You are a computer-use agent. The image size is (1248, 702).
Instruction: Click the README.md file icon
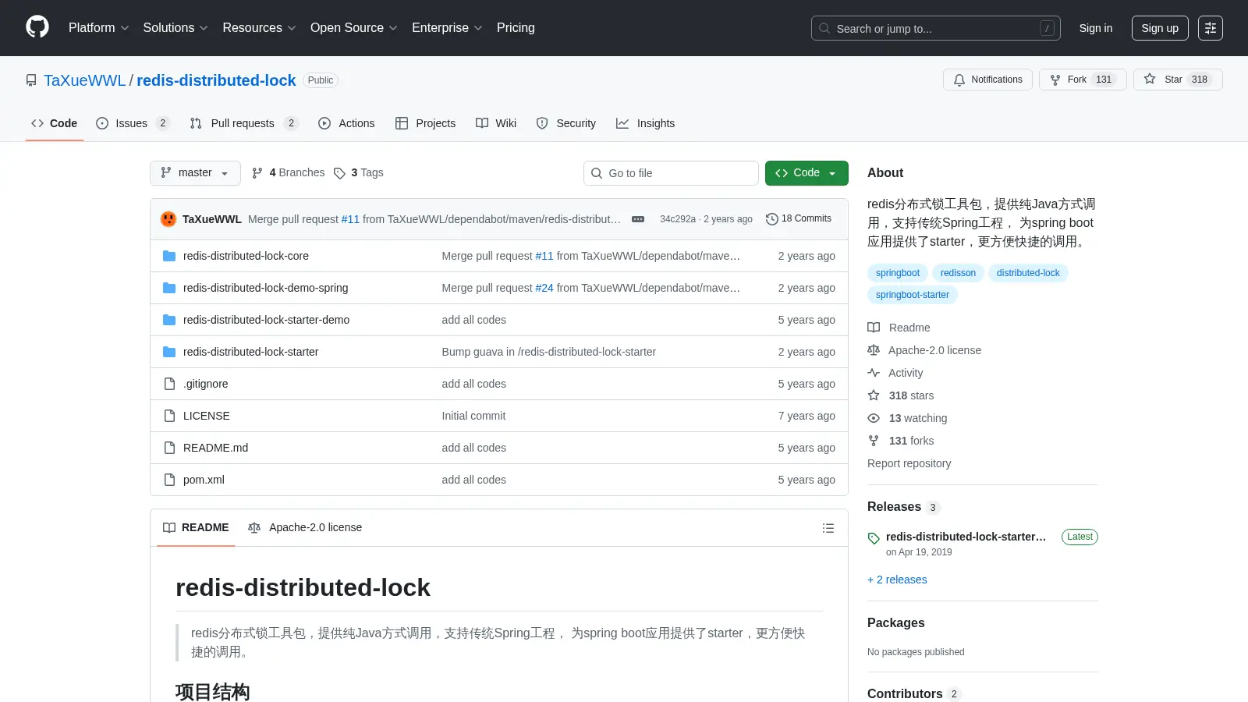click(x=169, y=448)
